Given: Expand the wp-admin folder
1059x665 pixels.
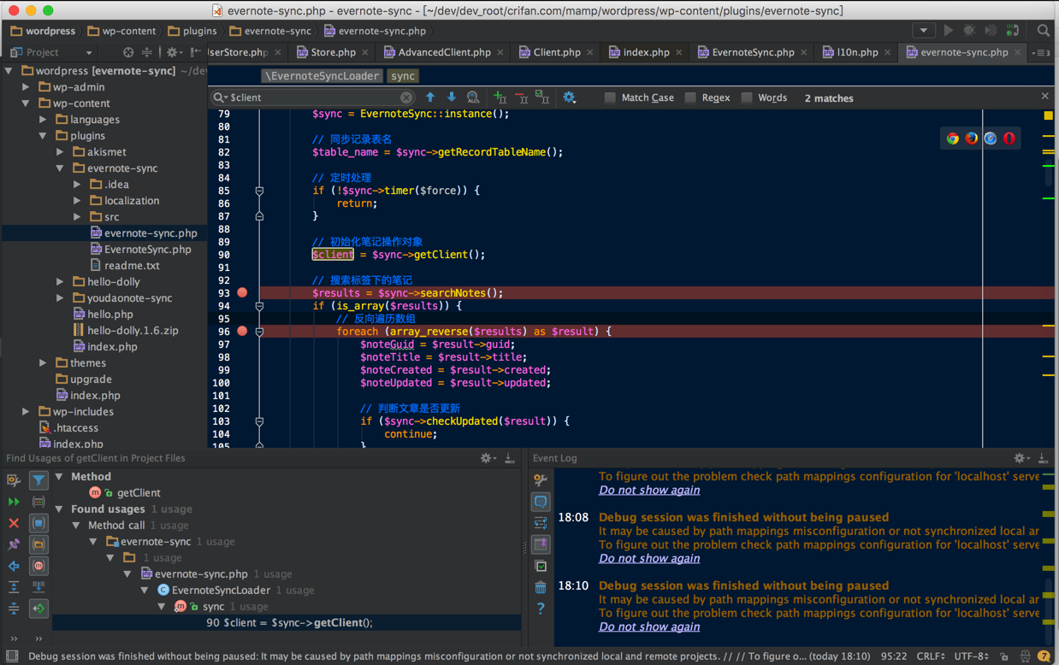Looking at the screenshot, I should tap(26, 87).
